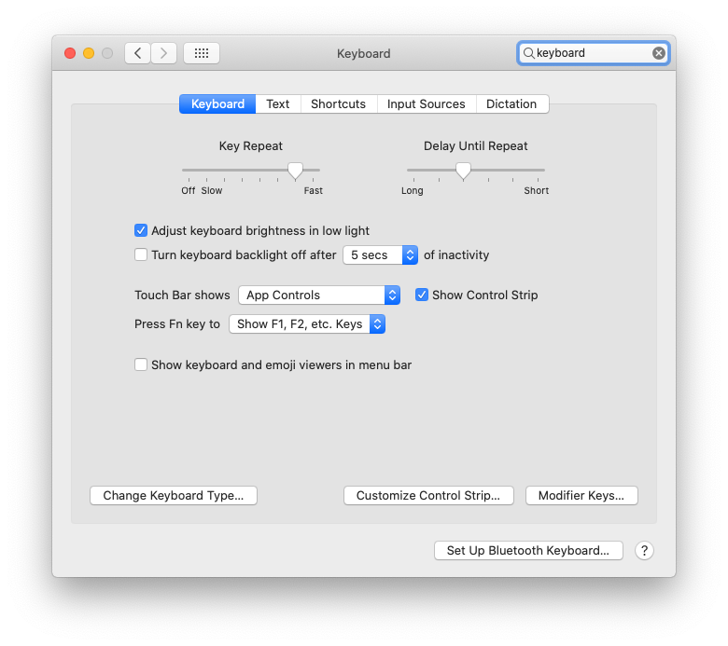Image resolution: width=728 pixels, height=646 pixels.
Task: Open the 5 secs inactivity dropdown
Action: click(380, 255)
